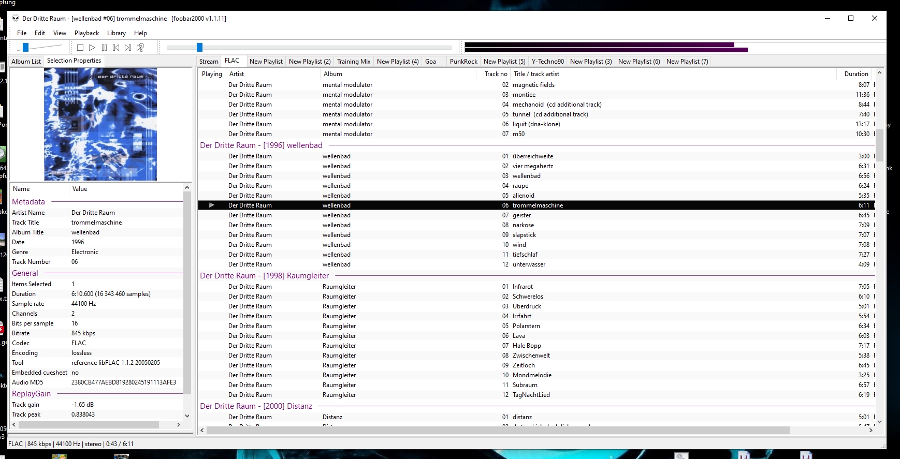Screen dimensions: 900x459
Task: Select the track 'Hale Bopp'
Action: pos(536,346)
